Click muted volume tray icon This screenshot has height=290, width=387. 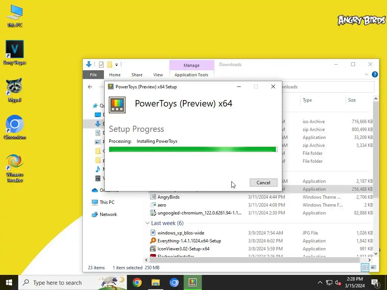pyautogui.click(x=338, y=282)
